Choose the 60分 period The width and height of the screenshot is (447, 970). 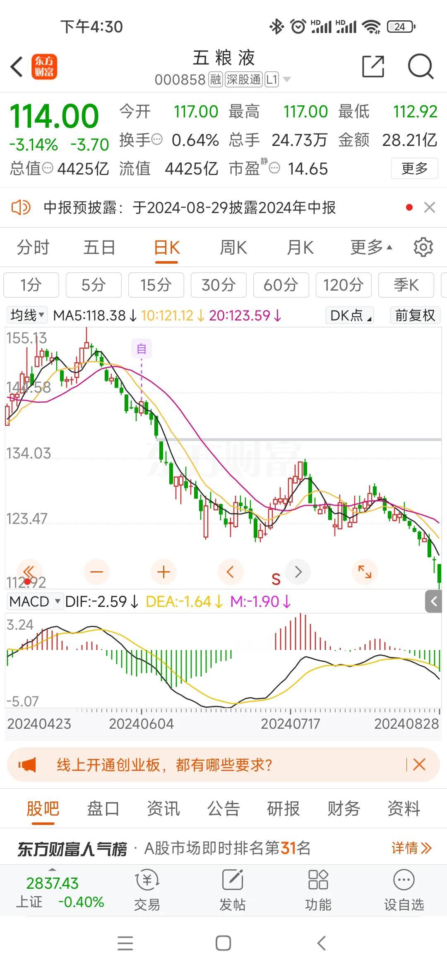(x=281, y=285)
